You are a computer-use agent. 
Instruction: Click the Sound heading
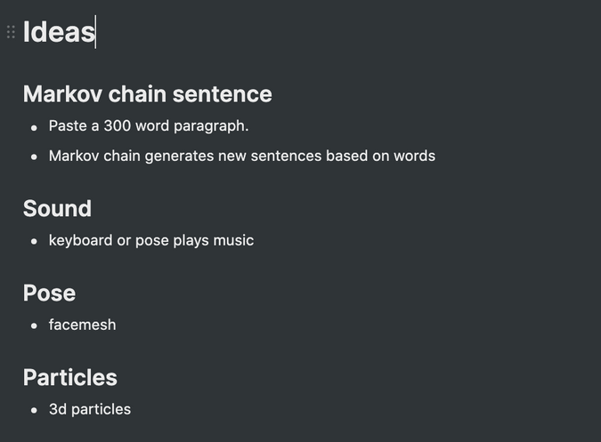point(57,208)
